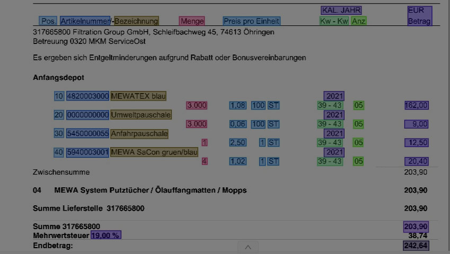Select position number 40
Screen dimensions: 450x254
coord(59,152)
